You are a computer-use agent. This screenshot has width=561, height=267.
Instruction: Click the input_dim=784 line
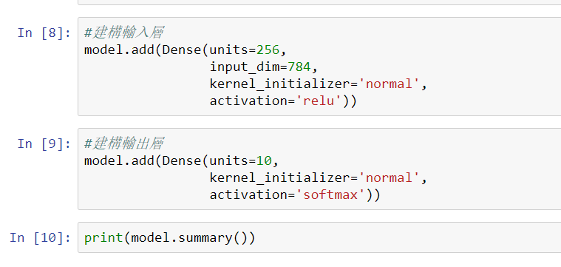click(264, 67)
